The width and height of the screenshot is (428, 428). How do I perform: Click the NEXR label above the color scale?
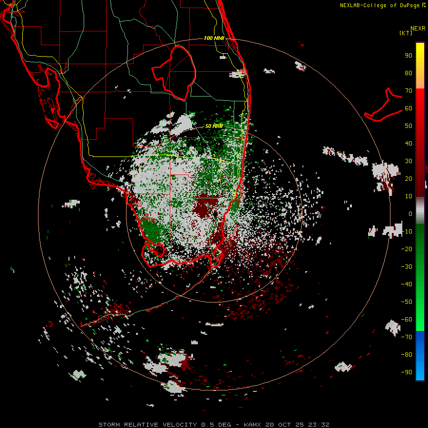pyautogui.click(x=418, y=29)
